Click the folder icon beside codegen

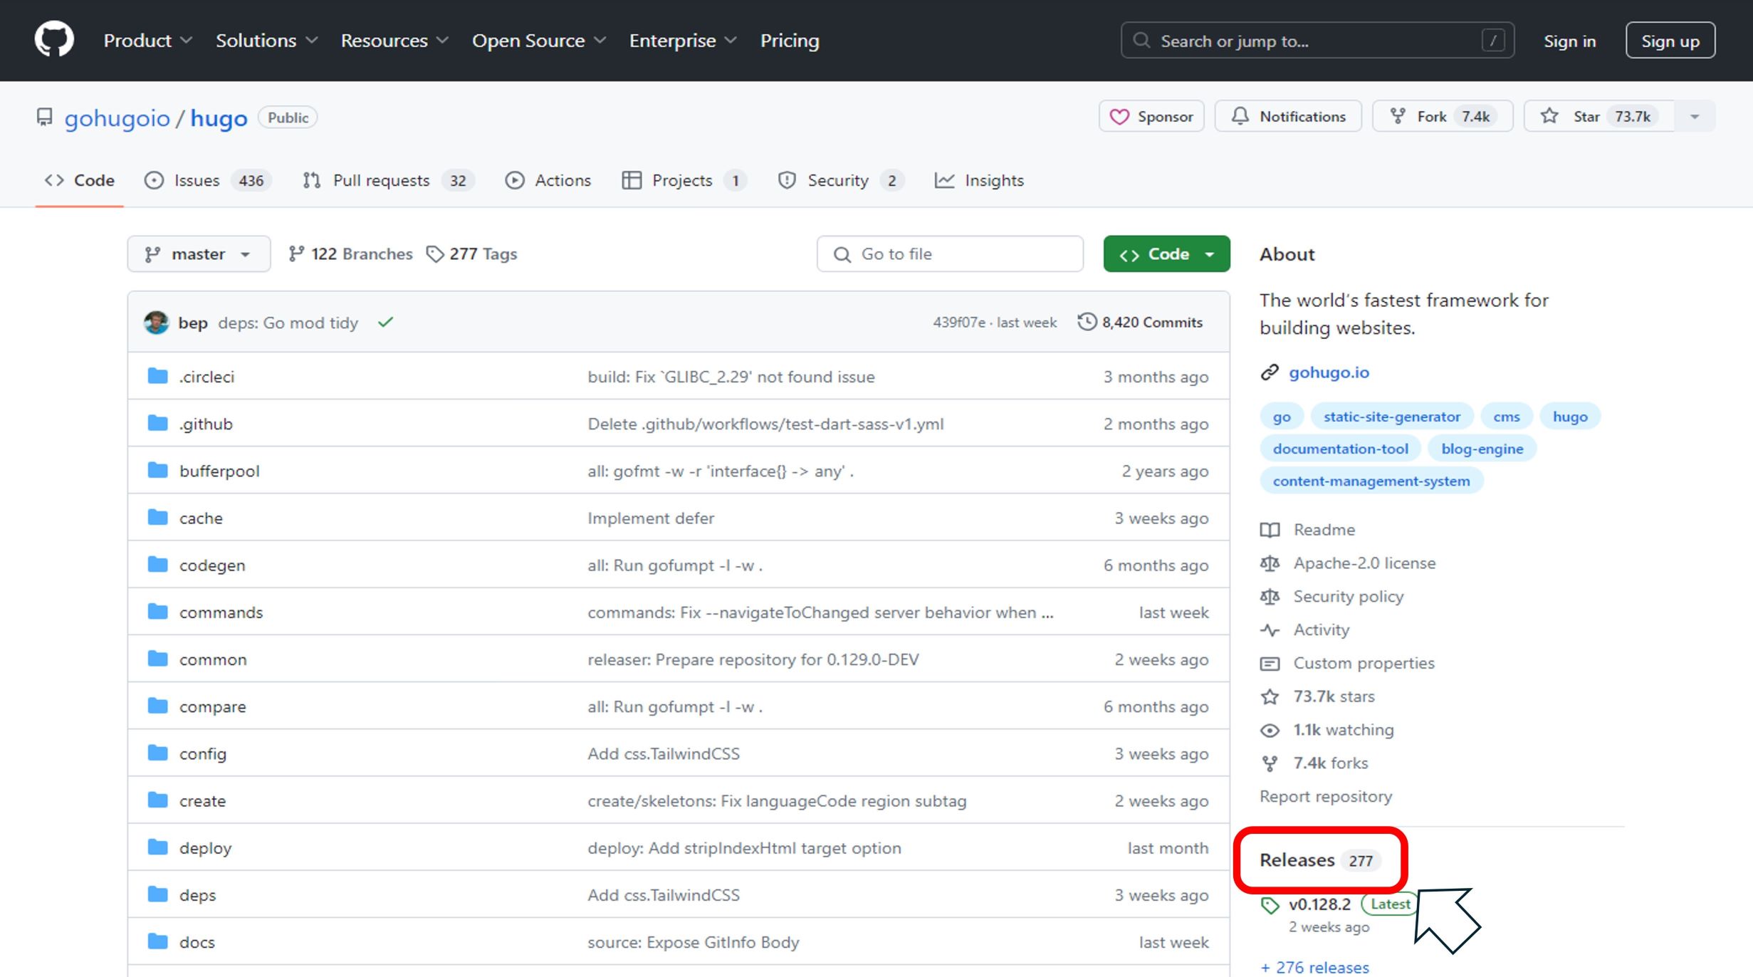click(157, 565)
